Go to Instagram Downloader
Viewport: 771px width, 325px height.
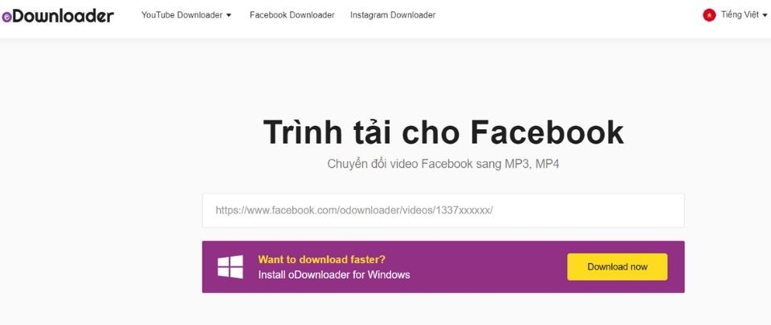393,15
